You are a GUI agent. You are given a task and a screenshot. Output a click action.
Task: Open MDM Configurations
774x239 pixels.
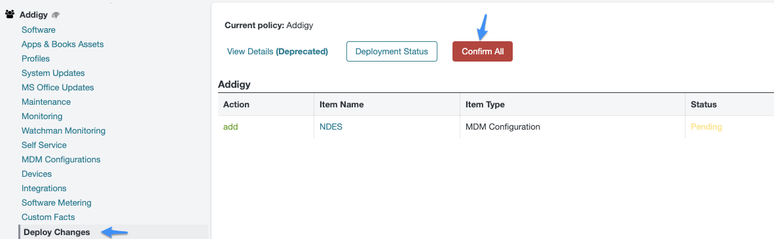click(x=61, y=160)
